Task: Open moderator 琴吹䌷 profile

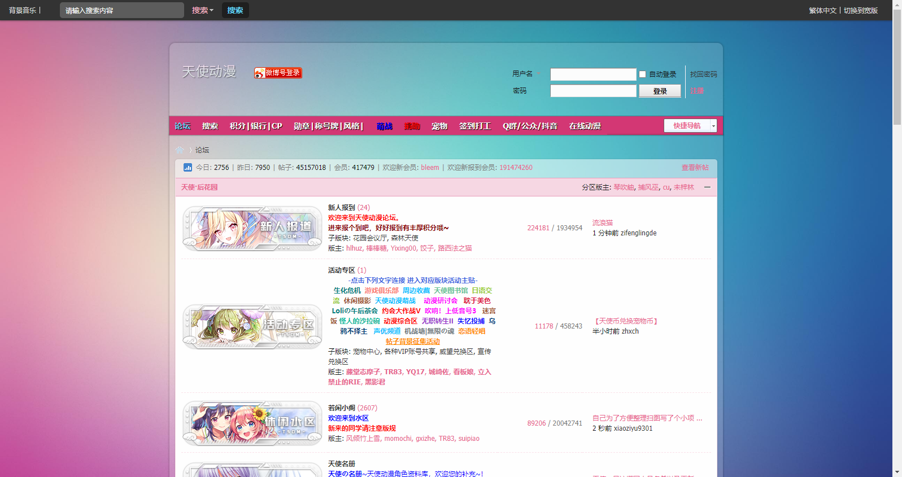Action: (x=624, y=187)
